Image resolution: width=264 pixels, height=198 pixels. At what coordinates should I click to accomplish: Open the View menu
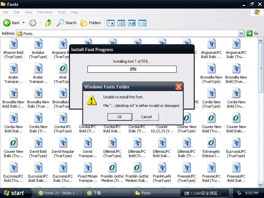click(28, 12)
